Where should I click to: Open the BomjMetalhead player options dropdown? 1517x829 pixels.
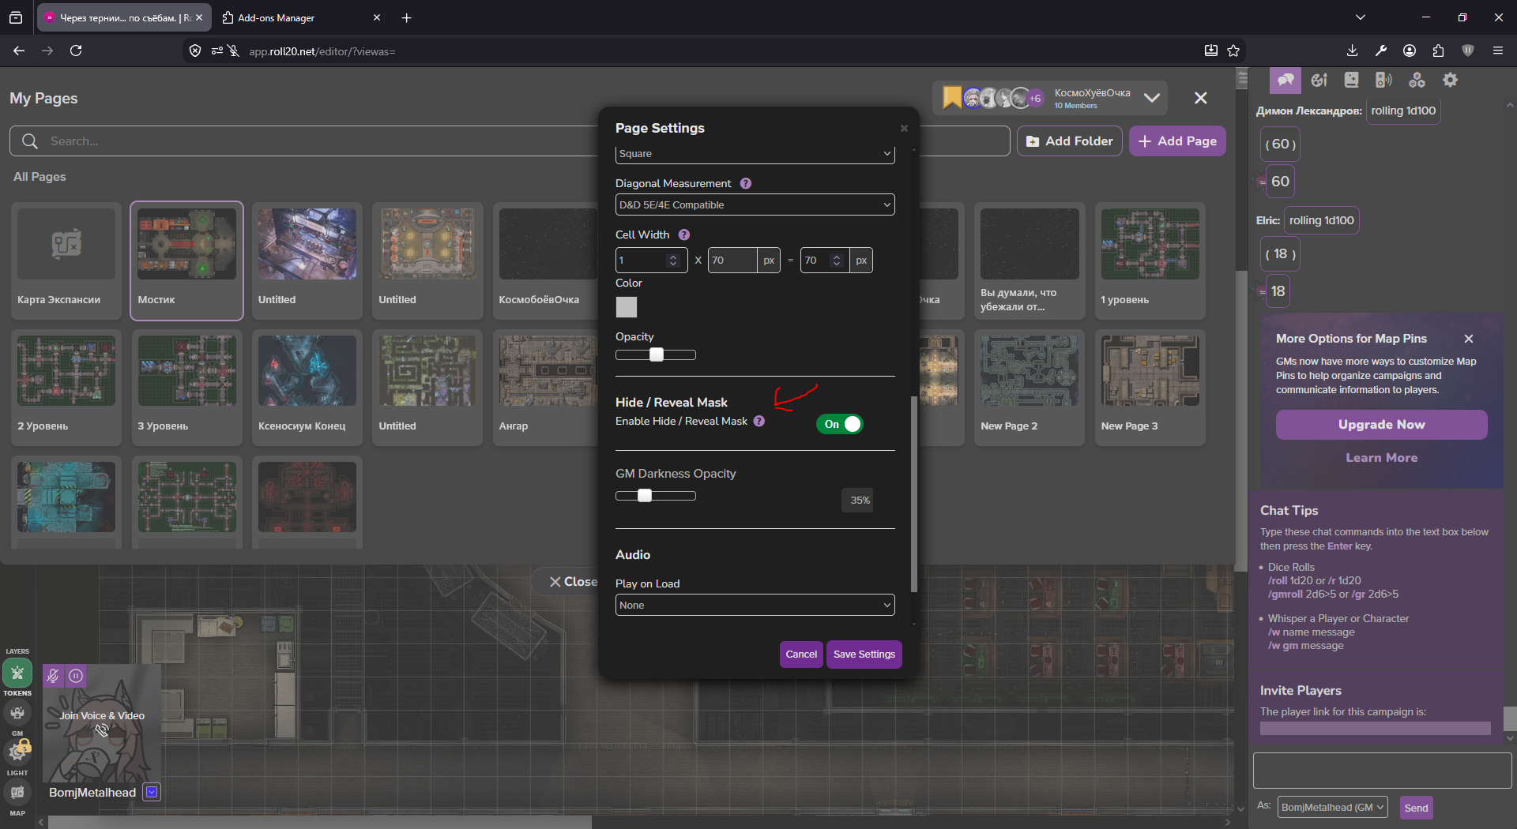tap(152, 792)
